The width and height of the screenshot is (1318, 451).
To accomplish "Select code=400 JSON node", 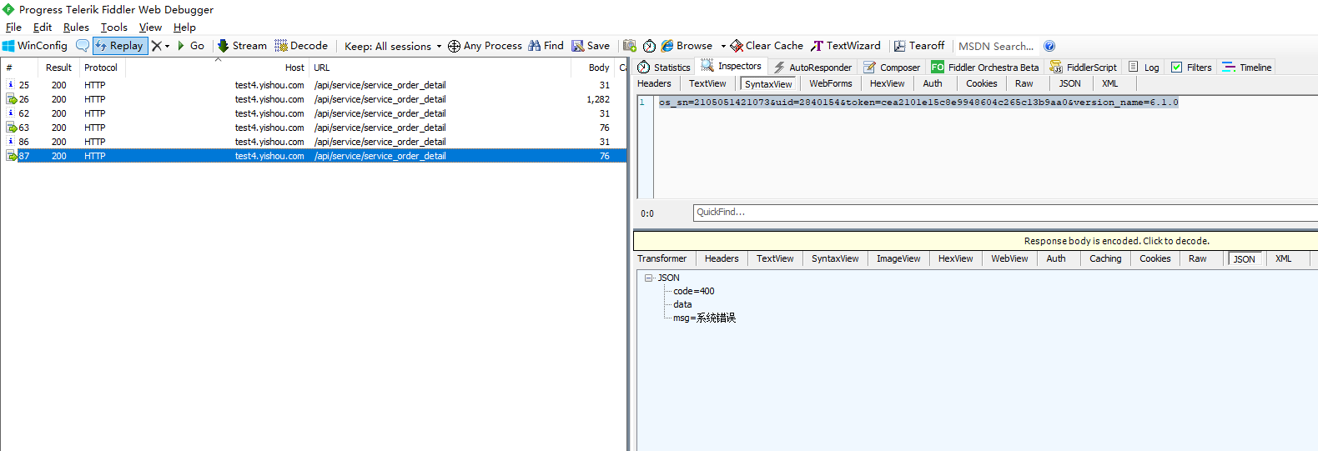I will (x=694, y=291).
